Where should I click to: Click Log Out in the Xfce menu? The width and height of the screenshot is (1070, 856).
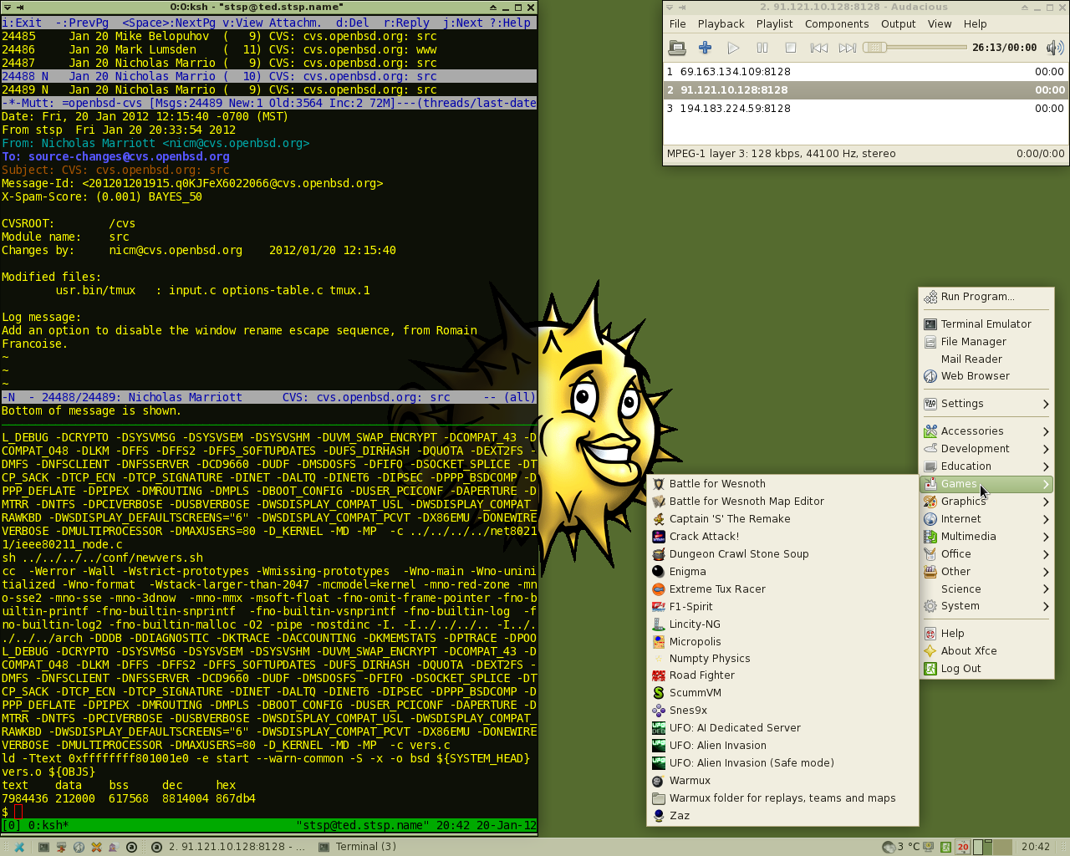[x=960, y=669]
